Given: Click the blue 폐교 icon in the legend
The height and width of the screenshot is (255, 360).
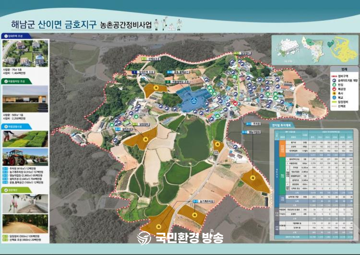Looking at the screenshot, I should pyautogui.click(x=334, y=98).
